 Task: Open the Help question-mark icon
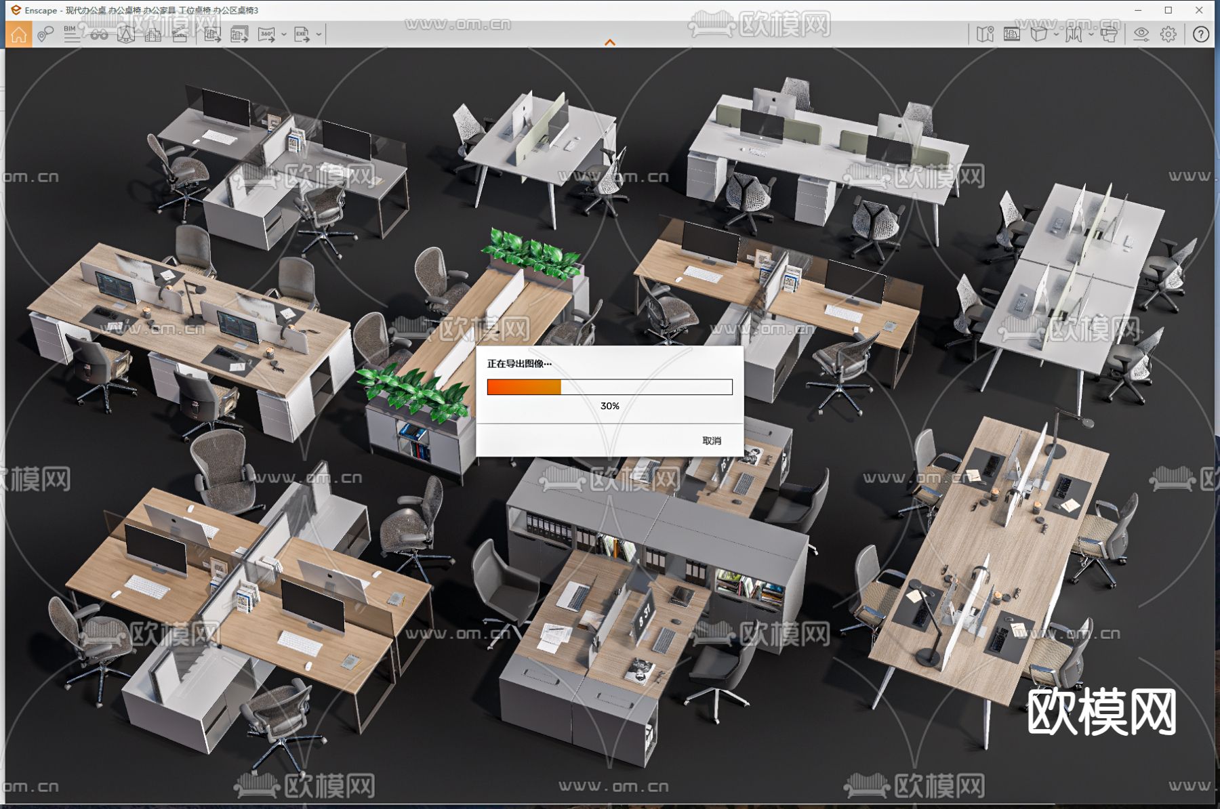click(x=1201, y=35)
